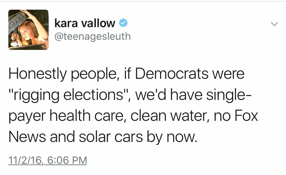Click the display name kara vallow
This screenshot has width=286, height=175.
pos(85,23)
